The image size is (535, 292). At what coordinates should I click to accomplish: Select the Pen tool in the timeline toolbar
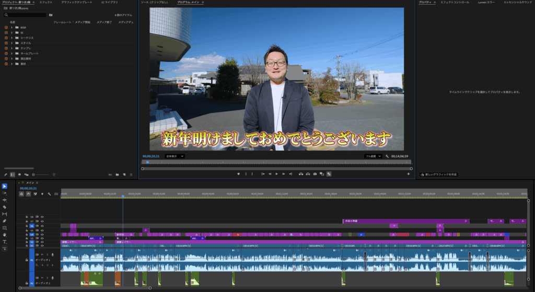pyautogui.click(x=5, y=221)
